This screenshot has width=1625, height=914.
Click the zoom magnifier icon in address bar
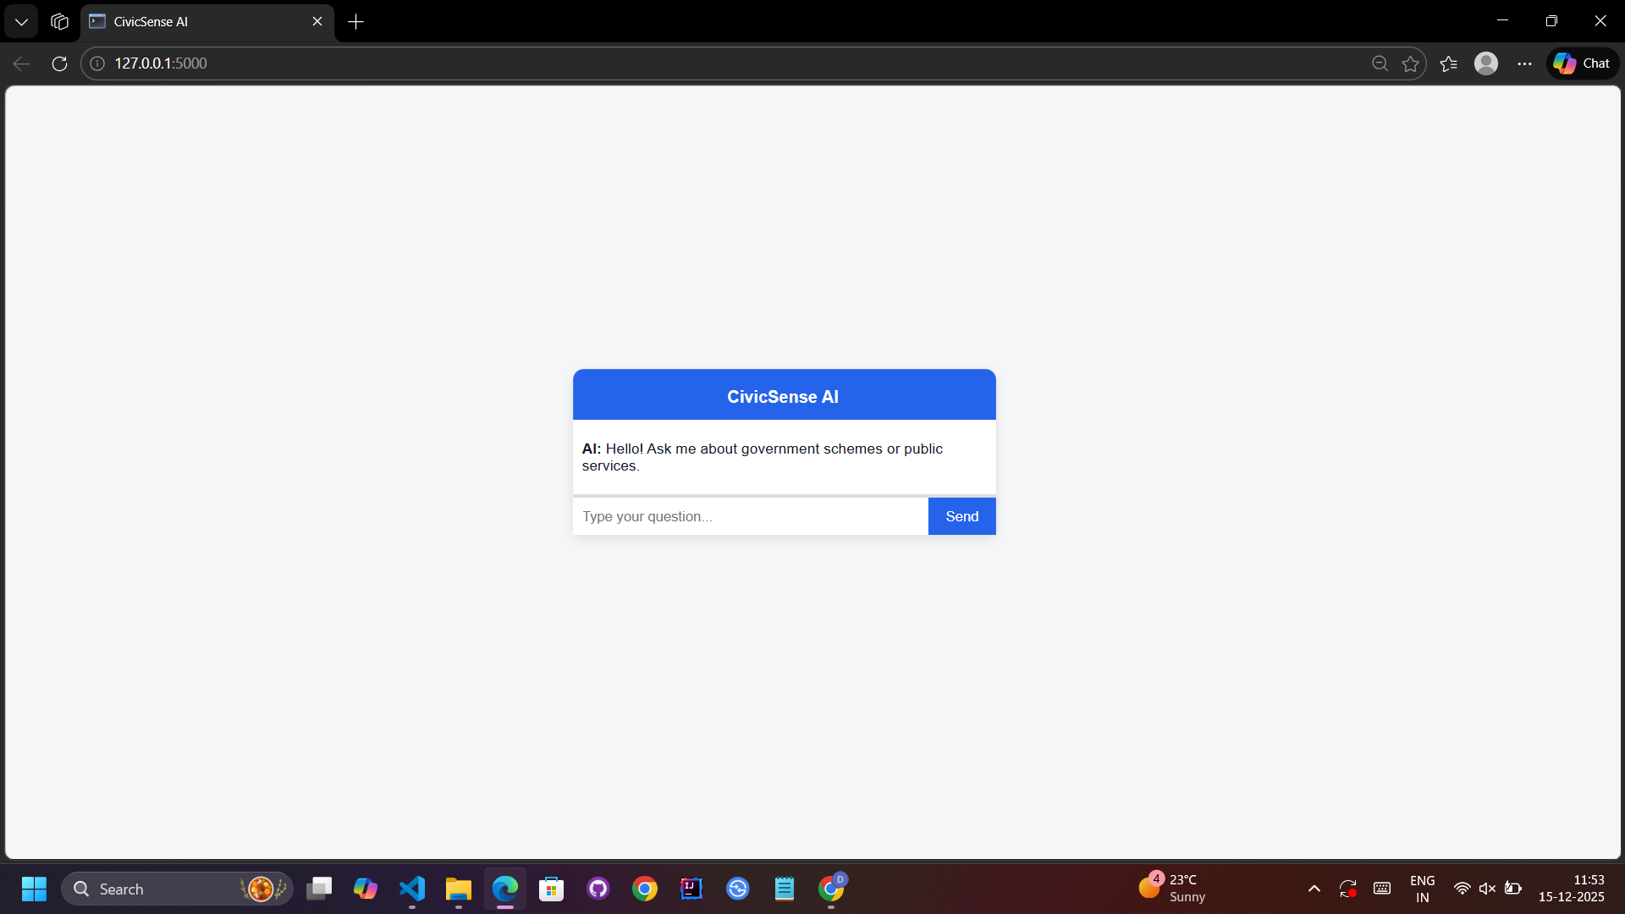pos(1380,63)
